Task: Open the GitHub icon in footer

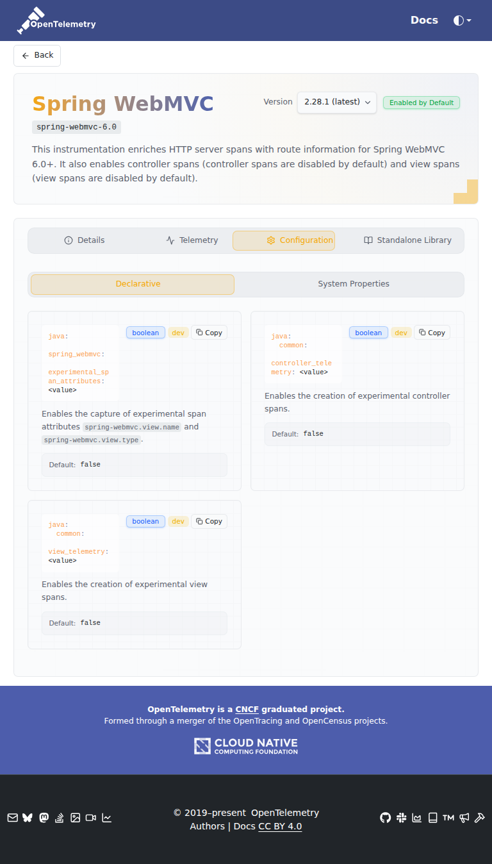Action: (385, 817)
